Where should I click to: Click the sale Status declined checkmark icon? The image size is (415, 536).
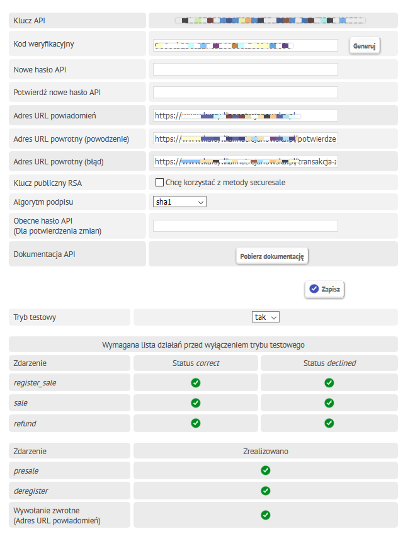click(329, 402)
